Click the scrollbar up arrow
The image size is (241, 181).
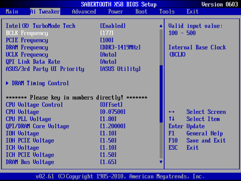pyautogui.click(x=161, y=26)
